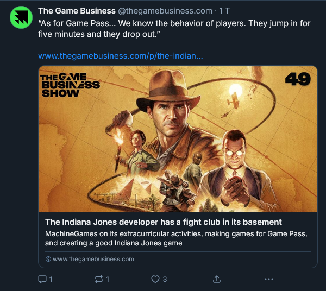
Task: Click the Game Pass quote post text
Action: (163, 29)
